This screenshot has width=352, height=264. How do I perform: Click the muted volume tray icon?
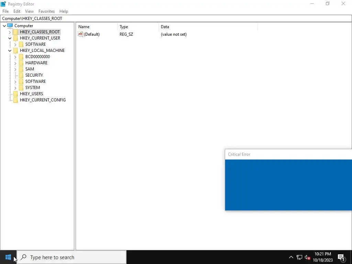pos(307,257)
